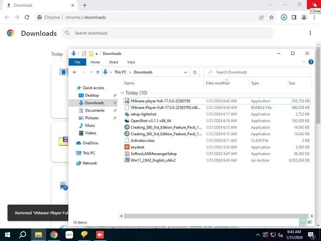Image resolution: width=321 pixels, height=241 pixels.
Task: Expand breadcrumb chevron before This PC
Action: pos(111,72)
